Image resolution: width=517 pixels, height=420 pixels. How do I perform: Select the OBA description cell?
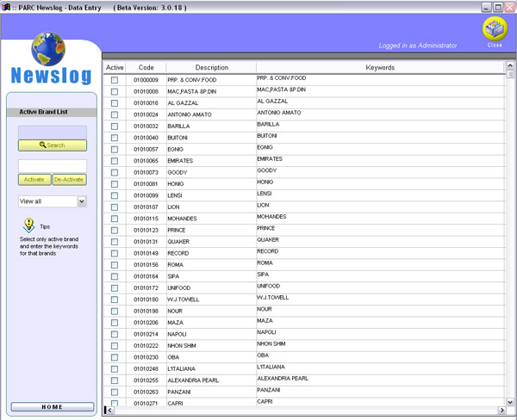point(211,357)
